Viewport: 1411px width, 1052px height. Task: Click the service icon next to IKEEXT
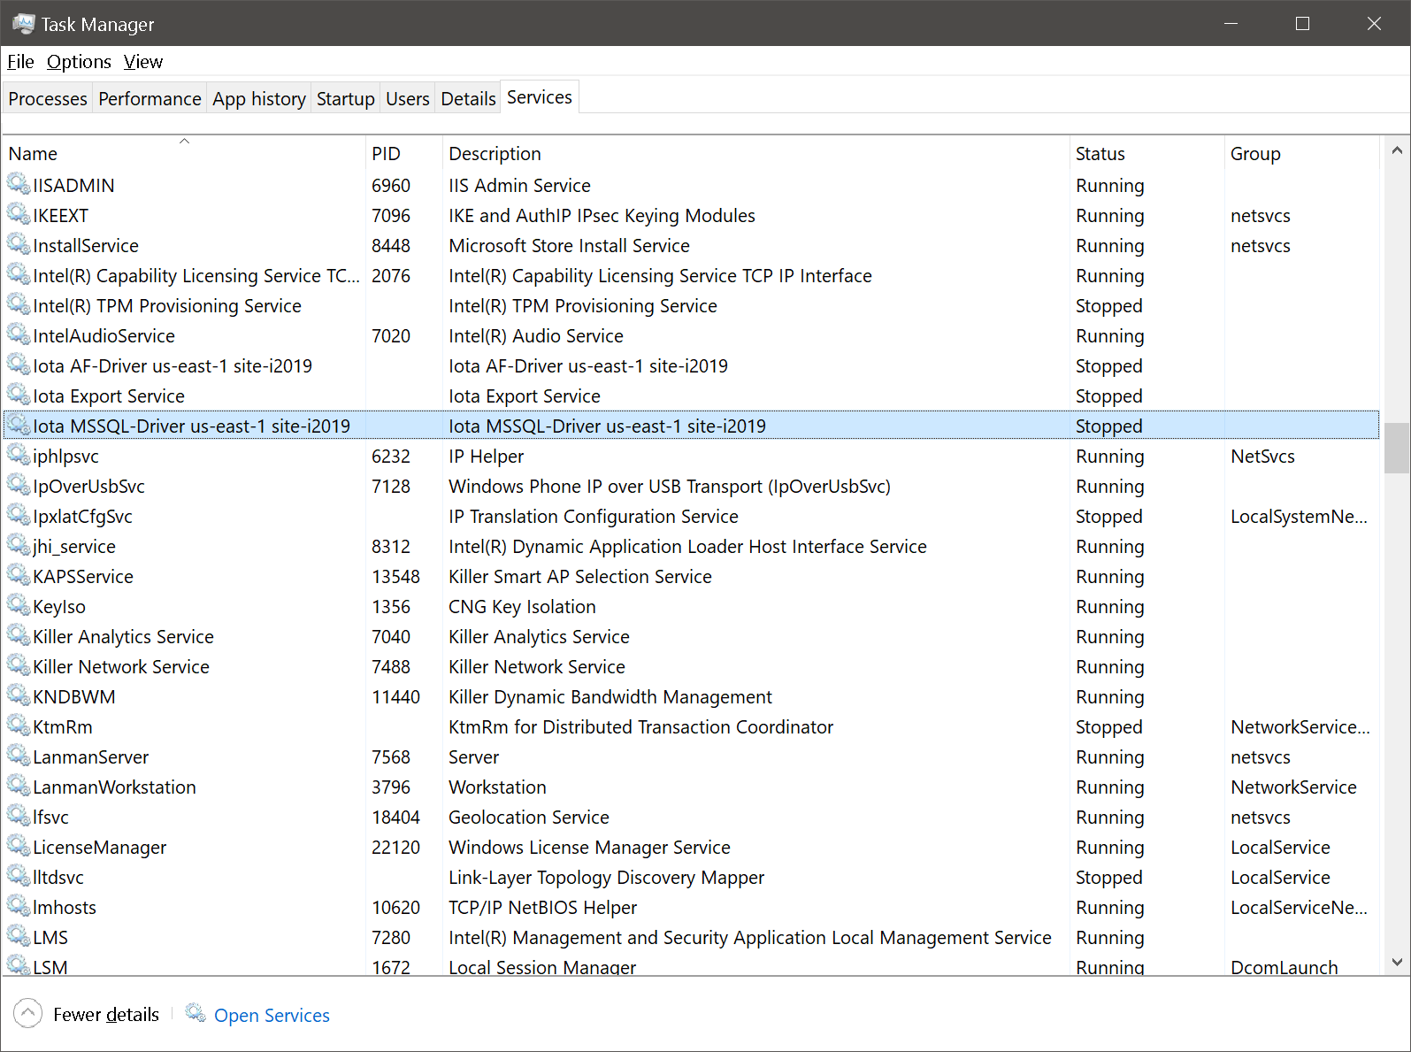19,214
